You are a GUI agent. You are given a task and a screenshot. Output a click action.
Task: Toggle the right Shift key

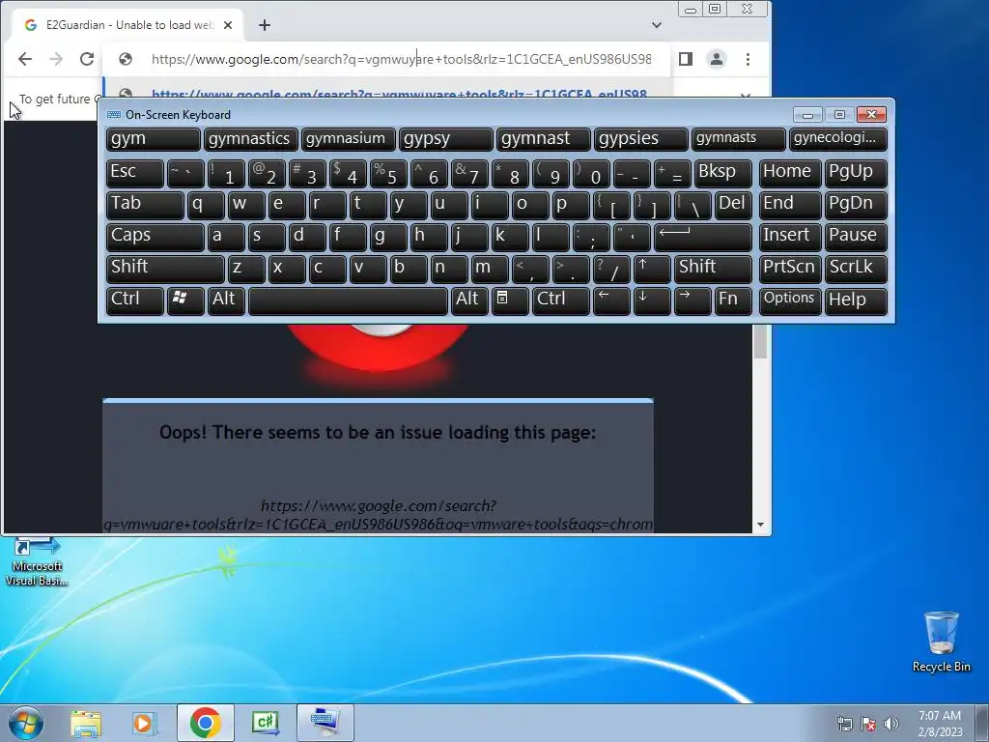(x=713, y=269)
